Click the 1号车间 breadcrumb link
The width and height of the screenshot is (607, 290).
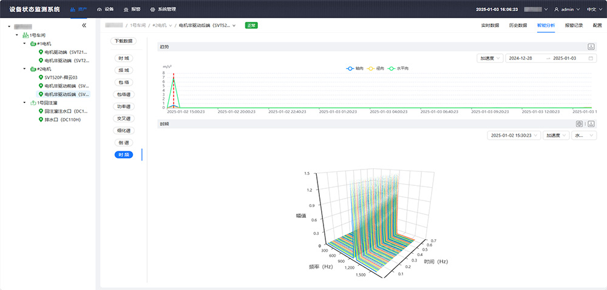point(137,25)
